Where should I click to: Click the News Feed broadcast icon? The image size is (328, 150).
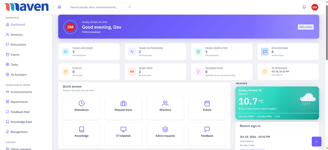[x=132, y=72]
